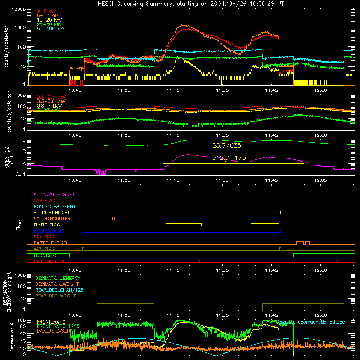The image size is (360, 360).
Task: Click the DECIMATION_WEIGHT legend label
Action: pyautogui.click(x=57, y=284)
